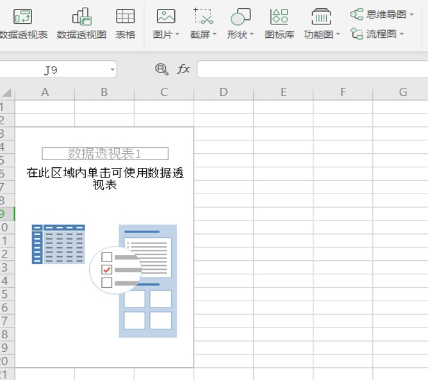
Task: Click the Flowchart (流程图) button
Action: (x=379, y=34)
